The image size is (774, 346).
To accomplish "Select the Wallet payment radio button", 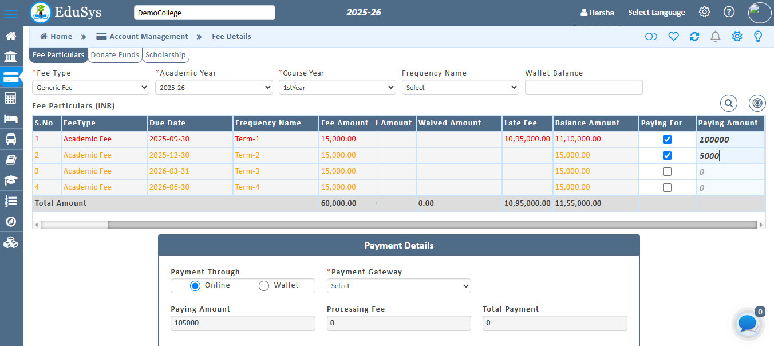I will (x=263, y=285).
